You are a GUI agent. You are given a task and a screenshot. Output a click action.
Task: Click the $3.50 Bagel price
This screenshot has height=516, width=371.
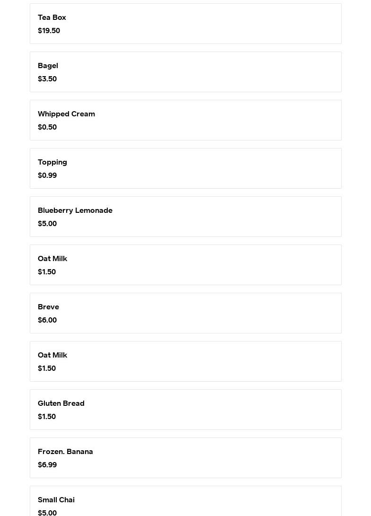(x=47, y=79)
